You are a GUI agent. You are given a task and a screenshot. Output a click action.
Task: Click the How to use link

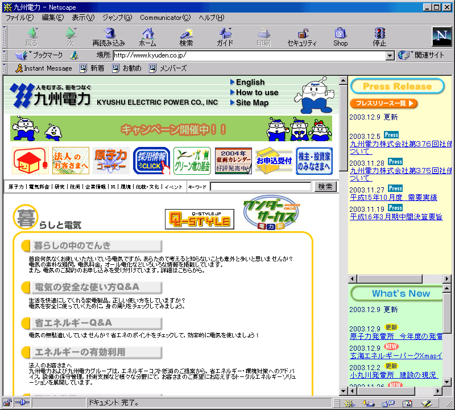tap(254, 92)
